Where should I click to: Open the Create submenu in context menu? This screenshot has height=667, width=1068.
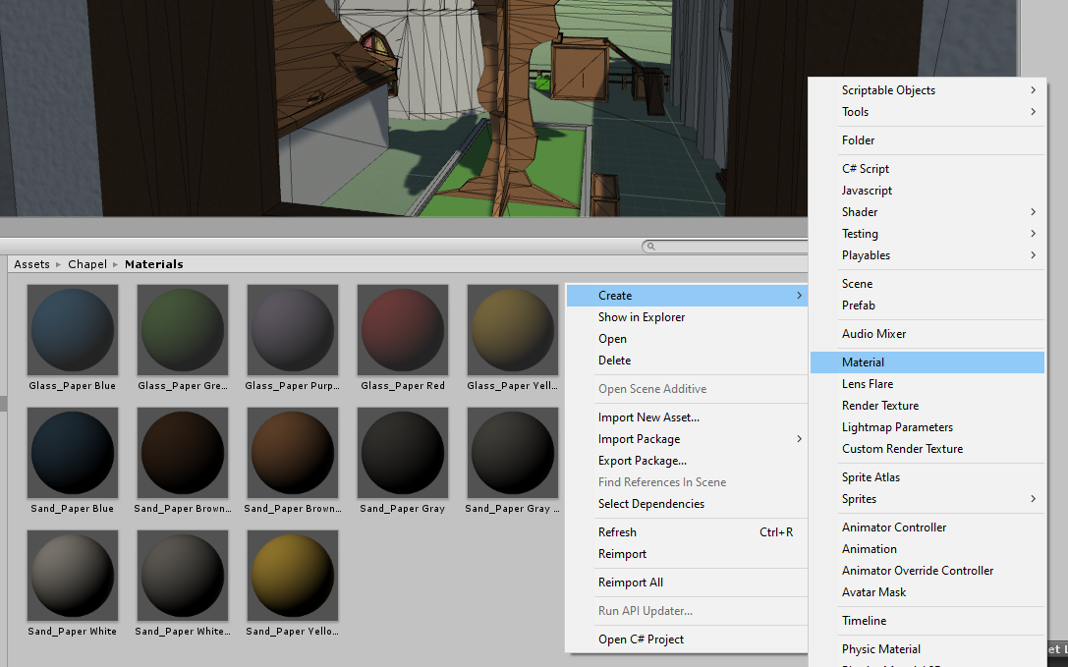point(687,296)
